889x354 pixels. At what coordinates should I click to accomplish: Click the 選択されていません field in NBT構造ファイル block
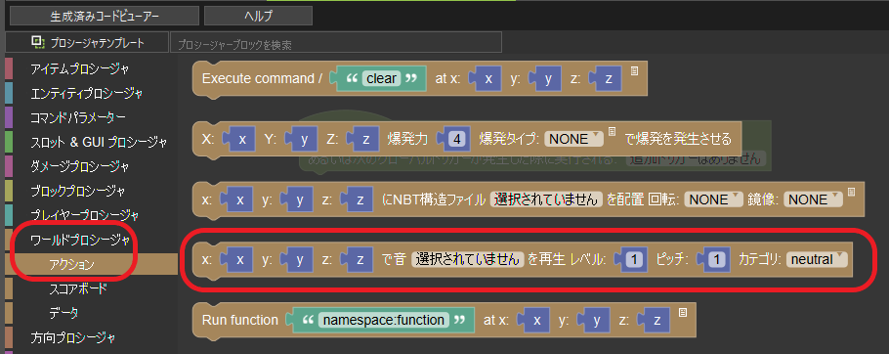(546, 199)
